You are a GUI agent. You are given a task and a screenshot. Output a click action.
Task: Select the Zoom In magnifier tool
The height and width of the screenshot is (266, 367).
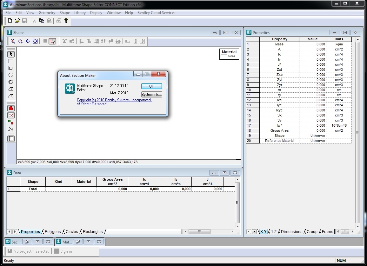click(13, 41)
